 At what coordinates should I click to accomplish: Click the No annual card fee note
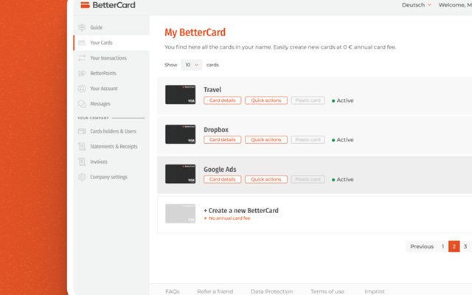point(227,218)
